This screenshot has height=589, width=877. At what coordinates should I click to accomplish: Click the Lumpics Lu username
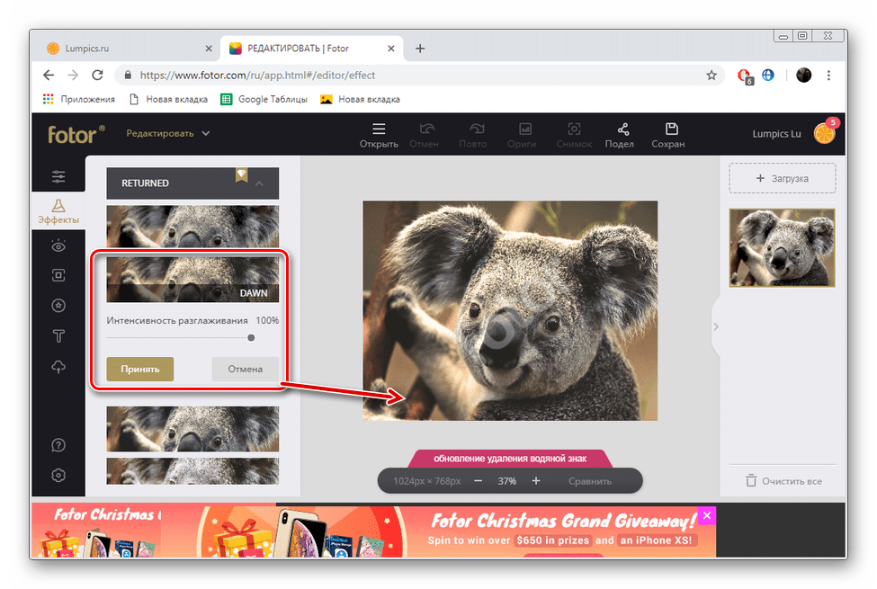776,134
